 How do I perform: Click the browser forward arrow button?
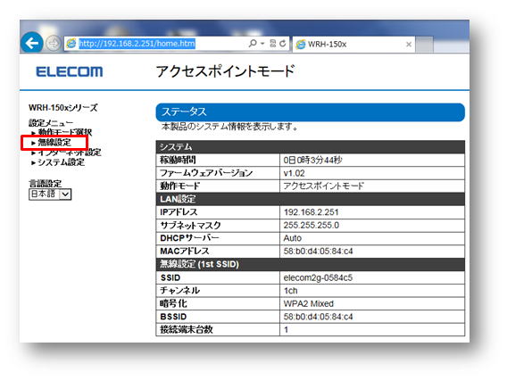(53, 43)
